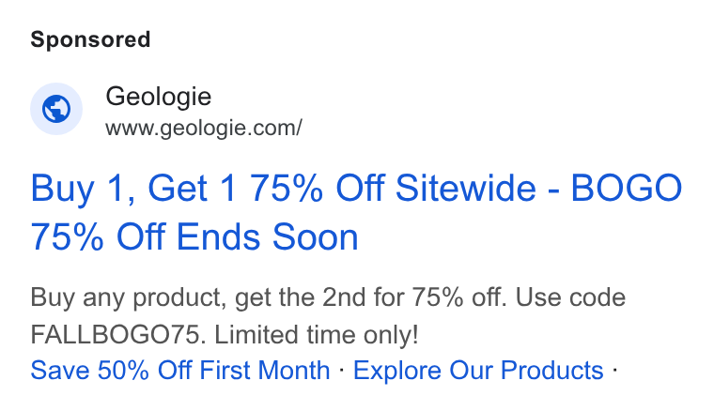Viewport: 714px width, 411px height.
Task: Click the Geologie globe favicon icon
Action: [x=56, y=109]
